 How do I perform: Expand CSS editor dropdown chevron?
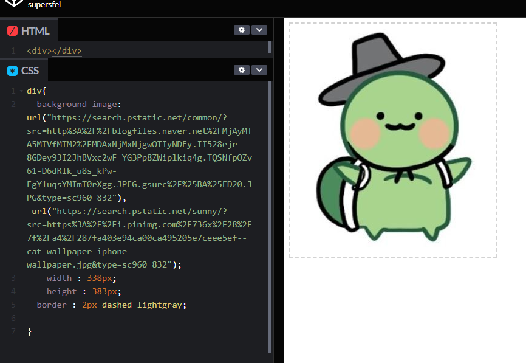(259, 70)
